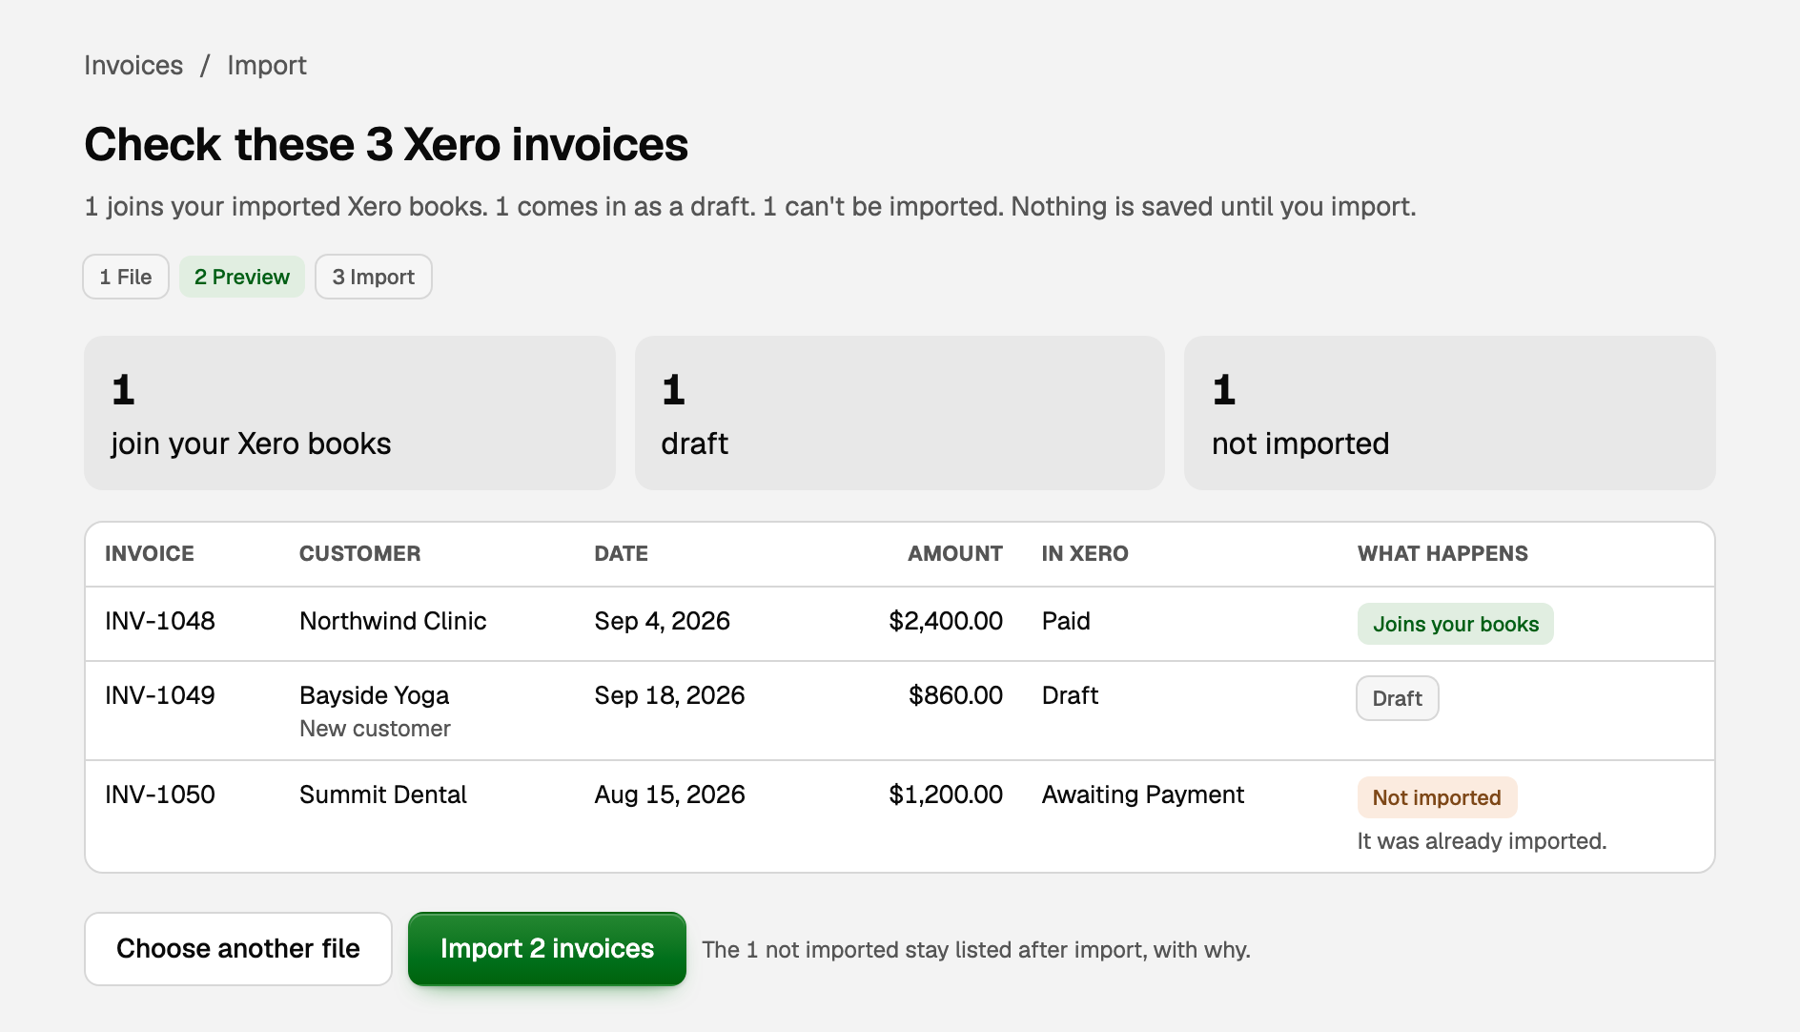
Task: Click the 1 not imported summary card
Action: (1449, 413)
